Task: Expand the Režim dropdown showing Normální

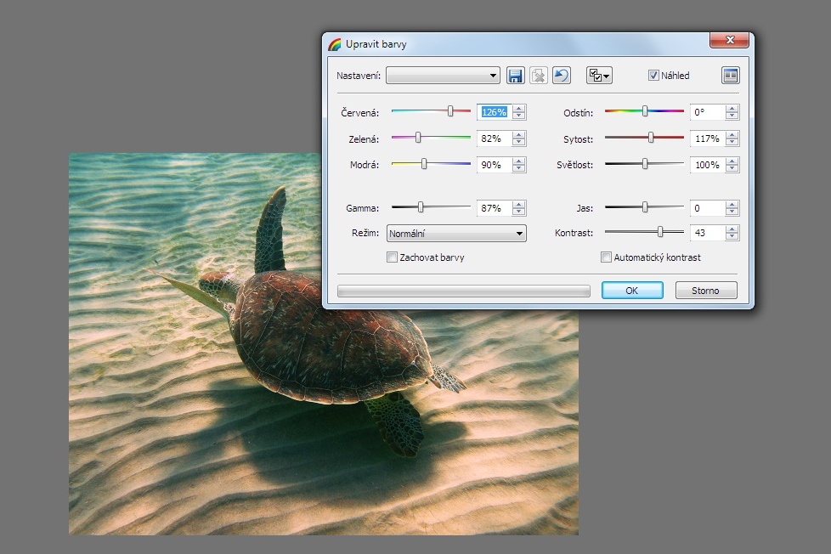Action: tap(456, 234)
